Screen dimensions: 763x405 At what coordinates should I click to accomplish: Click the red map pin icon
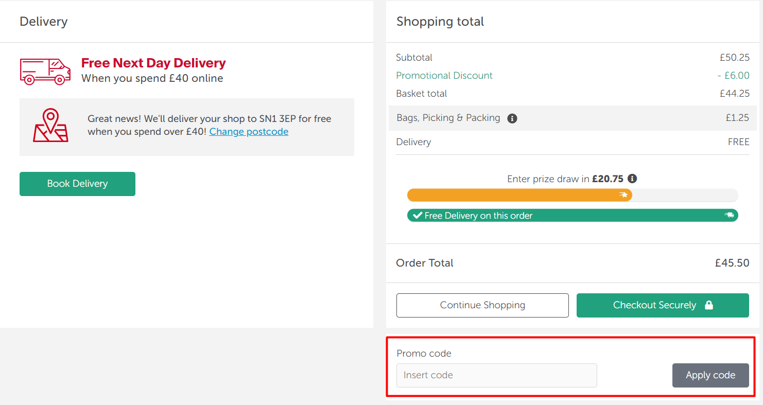50,126
